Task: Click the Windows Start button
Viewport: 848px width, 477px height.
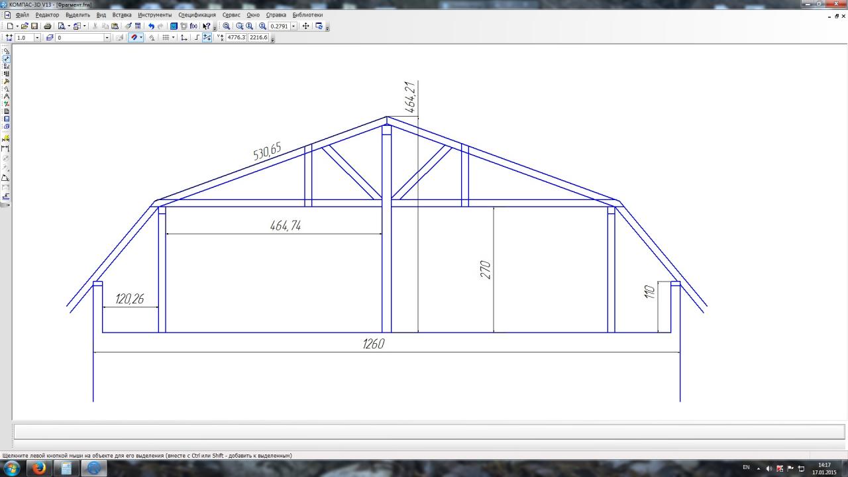Action: (x=11, y=468)
